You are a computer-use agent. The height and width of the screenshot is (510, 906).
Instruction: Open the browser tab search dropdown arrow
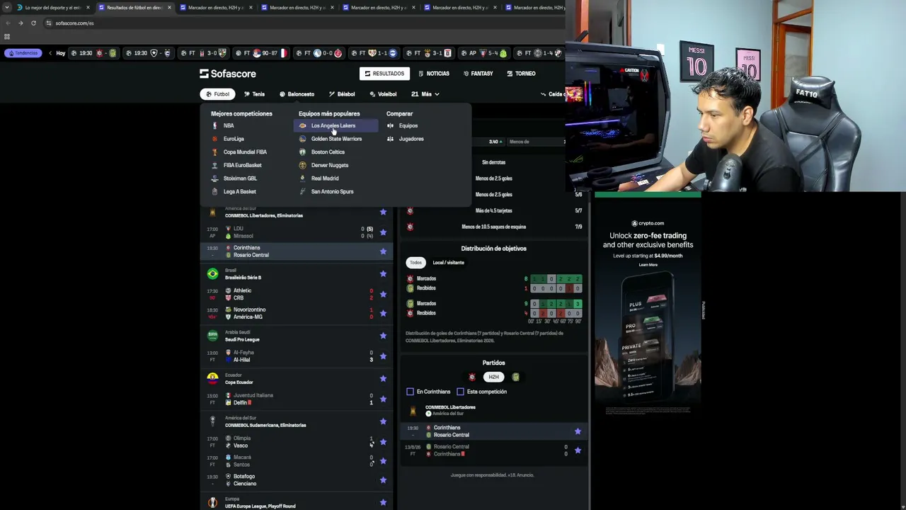7,8
